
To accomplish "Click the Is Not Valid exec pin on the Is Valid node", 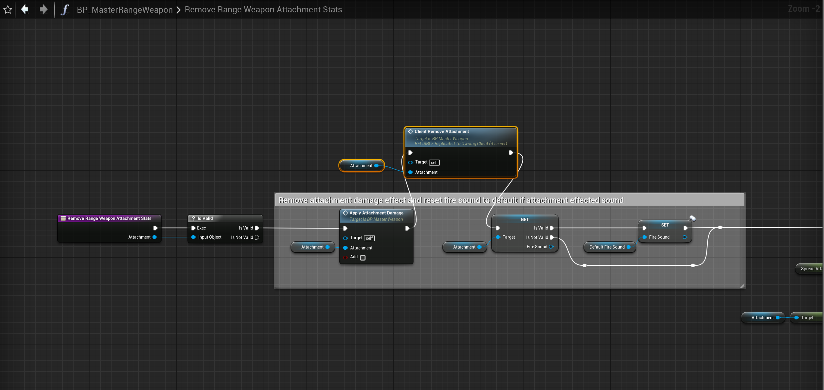I will coord(257,237).
